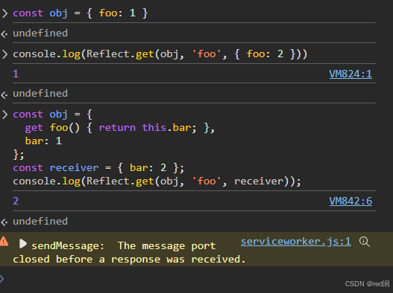Click the 'closed before a response was received.' text
Image resolution: width=393 pixels, height=293 pixels.
pyautogui.click(x=129, y=260)
